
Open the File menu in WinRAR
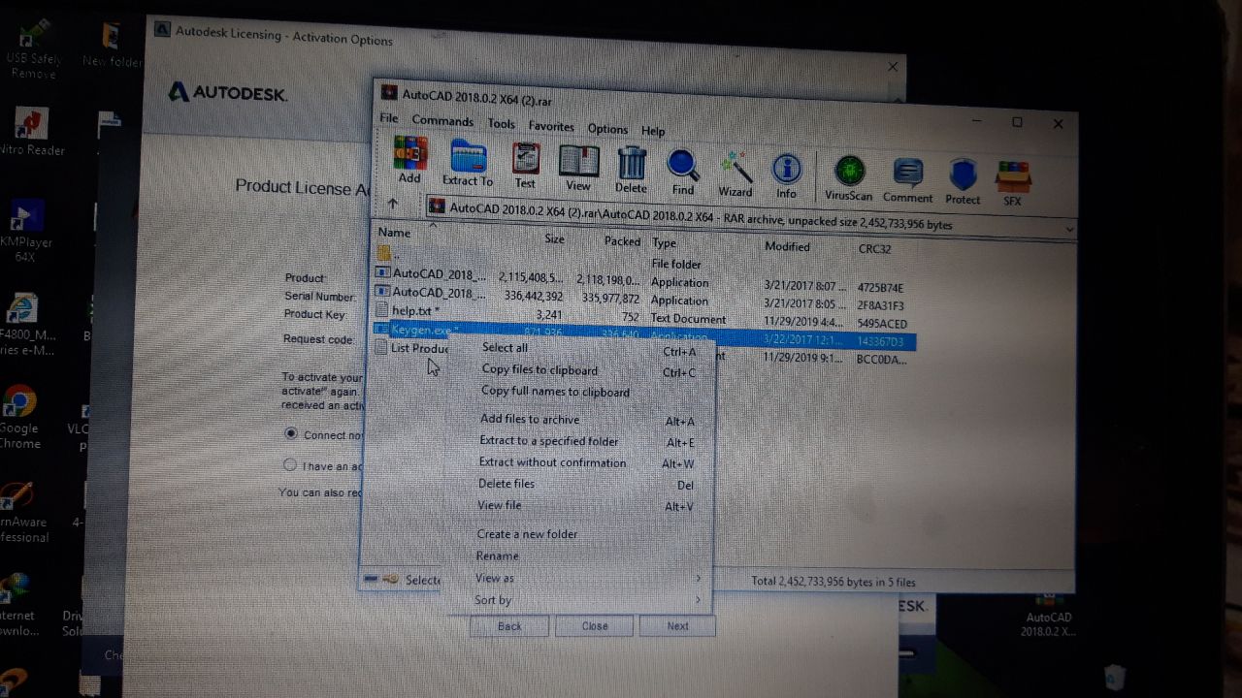[x=389, y=118]
